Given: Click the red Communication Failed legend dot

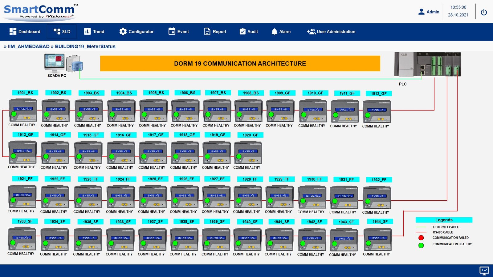Looking at the screenshot, I should (x=421, y=238).
